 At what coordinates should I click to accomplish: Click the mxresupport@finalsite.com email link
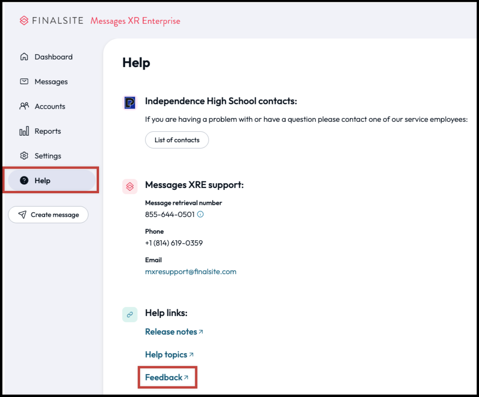(190, 272)
